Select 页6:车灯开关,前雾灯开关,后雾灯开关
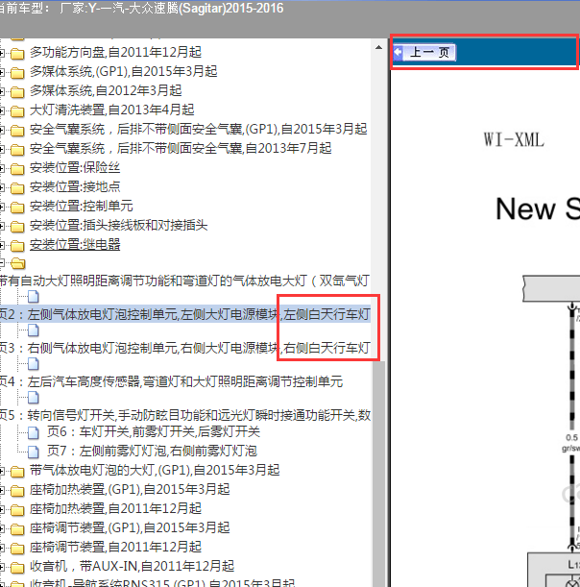This screenshot has height=587, width=580. tap(154, 432)
